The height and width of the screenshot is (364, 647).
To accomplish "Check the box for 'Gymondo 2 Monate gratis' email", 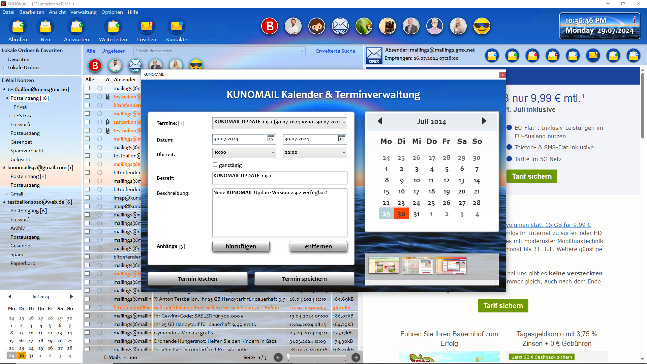I will [x=87, y=333].
